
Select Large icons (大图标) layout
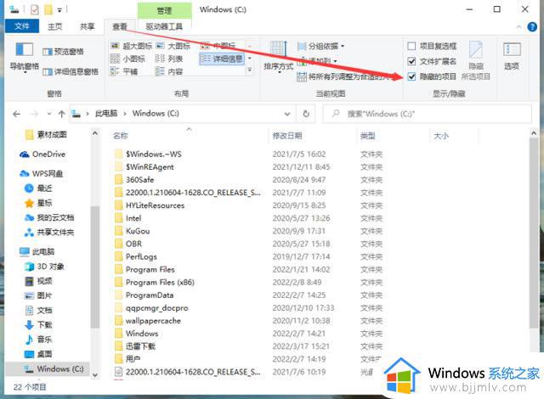pos(173,46)
